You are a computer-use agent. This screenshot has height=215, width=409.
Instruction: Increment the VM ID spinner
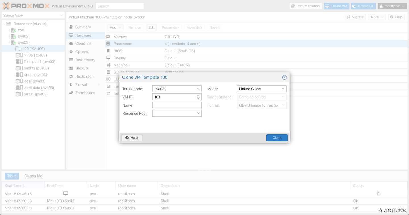click(198, 95)
